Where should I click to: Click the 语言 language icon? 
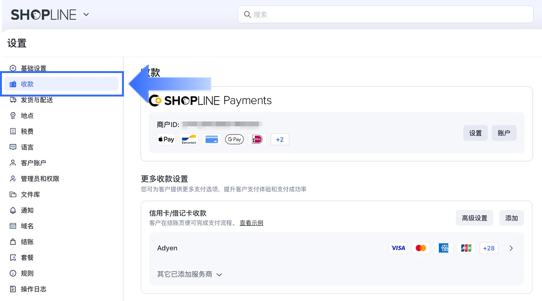(x=13, y=147)
